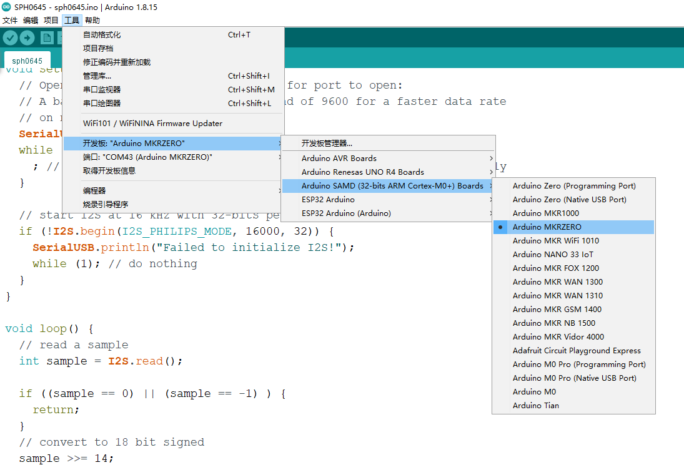
Task: Click the 'return;' code line
Action: coord(56,409)
